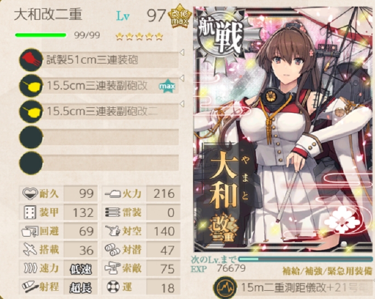The image size is (375, 299).
Task: Click the turret icon beside 火力
Action: click(x=112, y=193)
